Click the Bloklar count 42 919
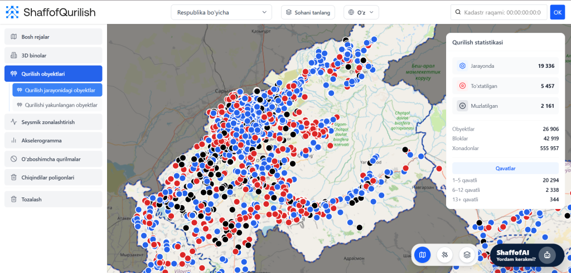Screen dimensions: 571x273 550,138
